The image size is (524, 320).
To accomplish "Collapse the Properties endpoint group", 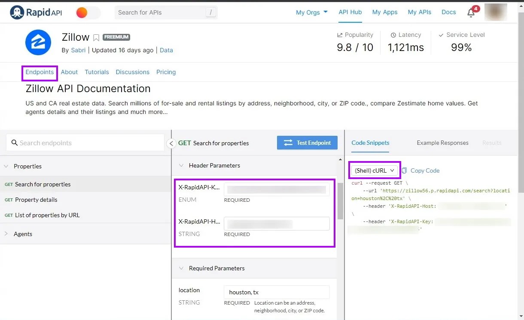I will (6, 166).
